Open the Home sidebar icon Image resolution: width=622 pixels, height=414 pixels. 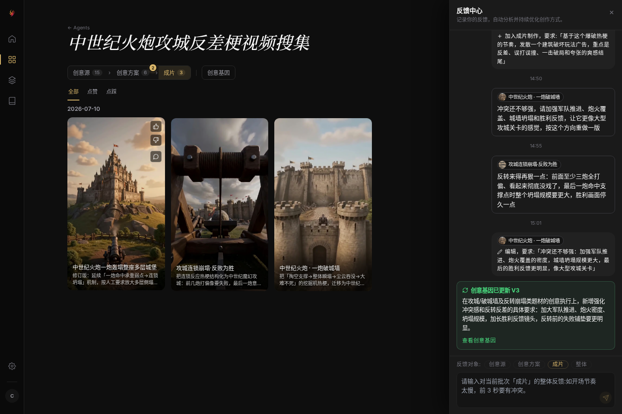12,39
